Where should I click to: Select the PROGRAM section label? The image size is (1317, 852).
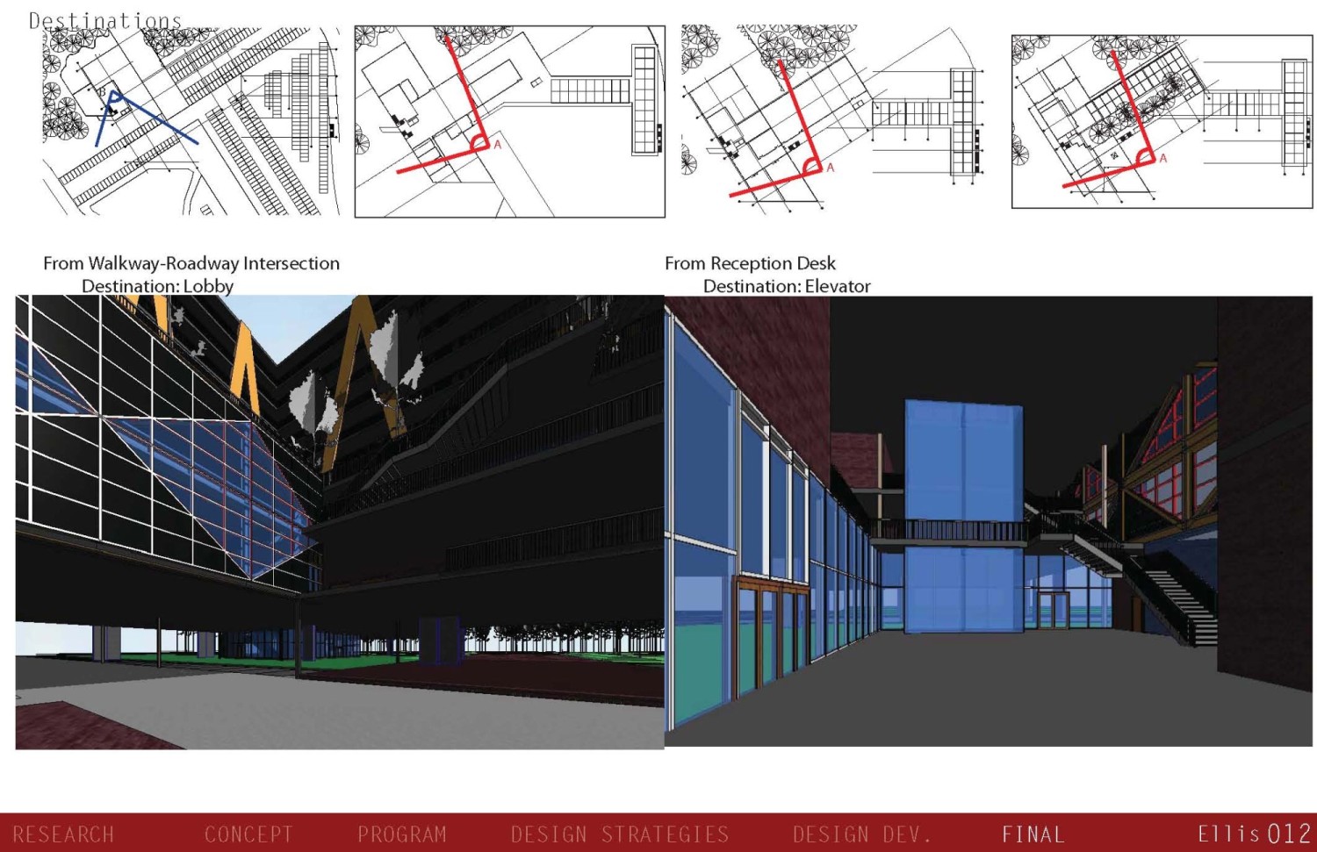(402, 834)
